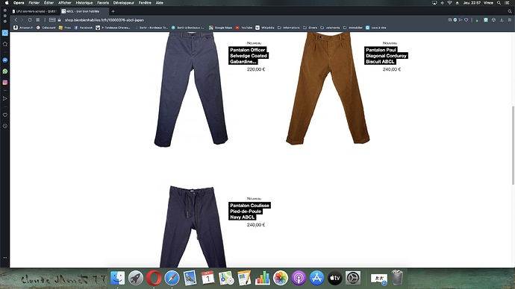
Task: Open the Speed Dial start page
Action: coord(38,20)
